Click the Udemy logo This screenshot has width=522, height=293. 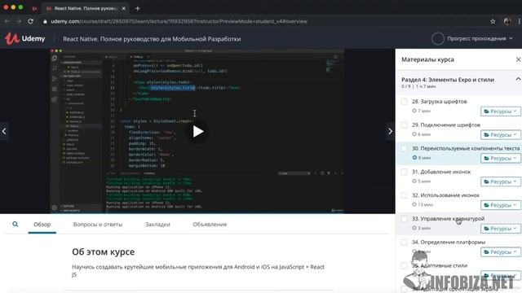pyautogui.click(x=25, y=38)
